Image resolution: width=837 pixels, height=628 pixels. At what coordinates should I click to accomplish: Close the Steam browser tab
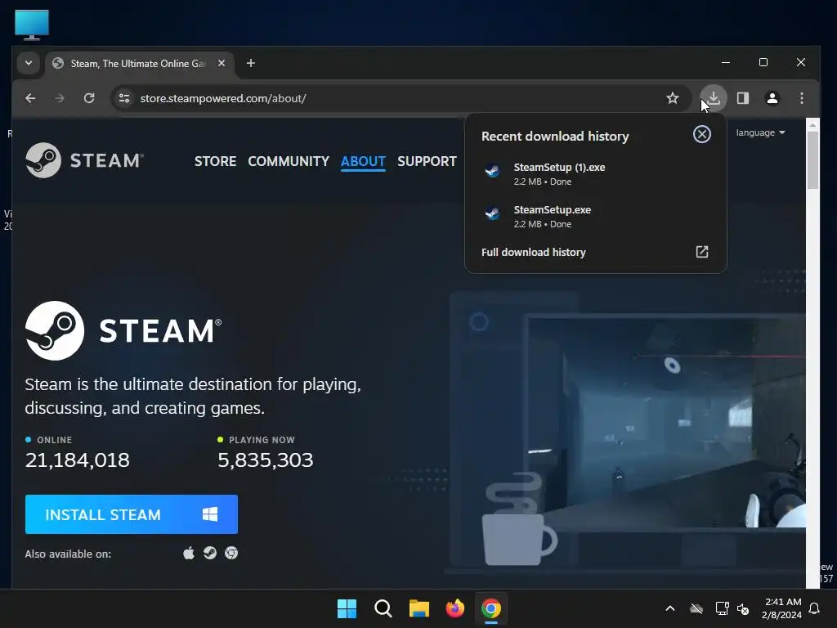coord(222,63)
